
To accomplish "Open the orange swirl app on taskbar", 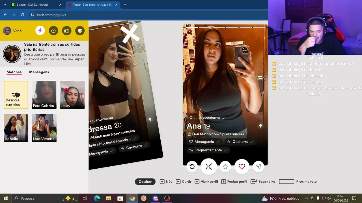I will pyautogui.click(x=144, y=198).
